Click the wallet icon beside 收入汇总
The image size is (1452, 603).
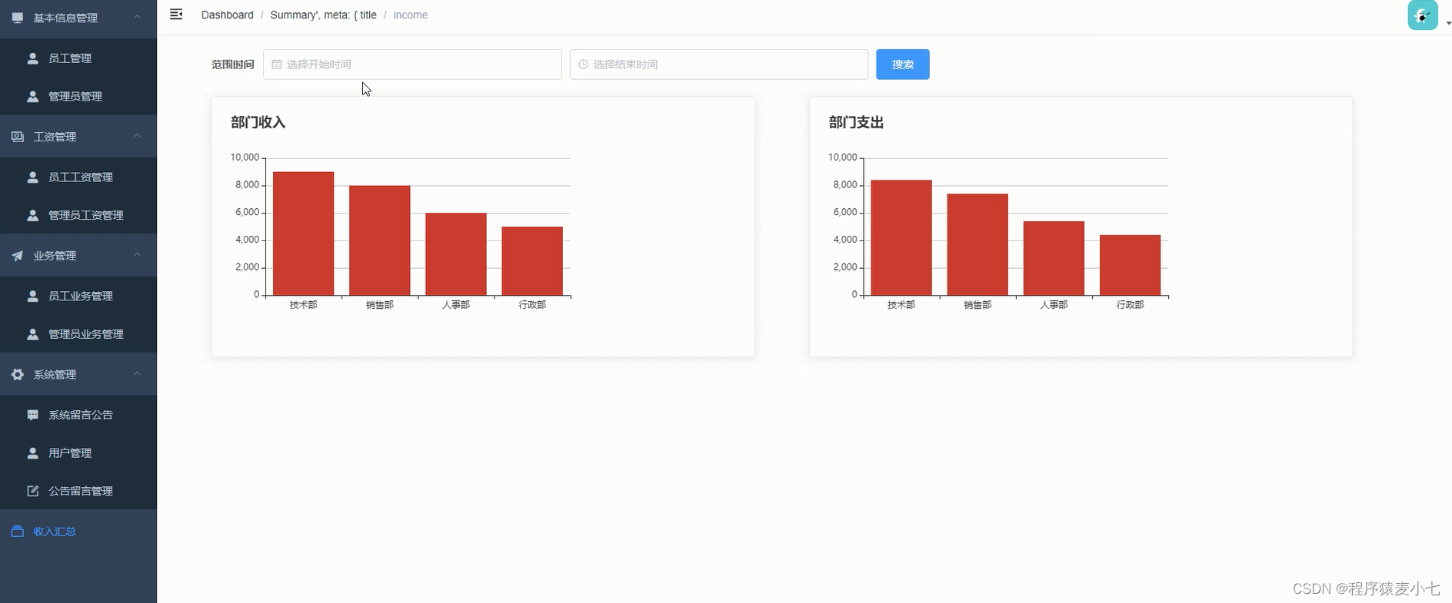[18, 532]
